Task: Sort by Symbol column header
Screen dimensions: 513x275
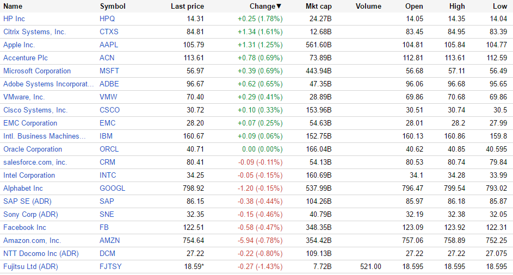Action: click(113, 6)
